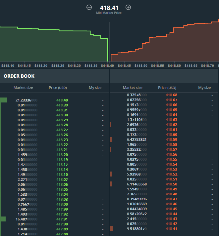Select bid price 418.04
The image size is (219, 236).
tap(62, 194)
